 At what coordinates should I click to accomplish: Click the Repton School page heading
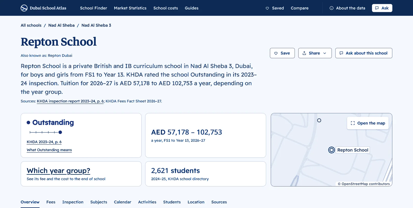[59, 42]
